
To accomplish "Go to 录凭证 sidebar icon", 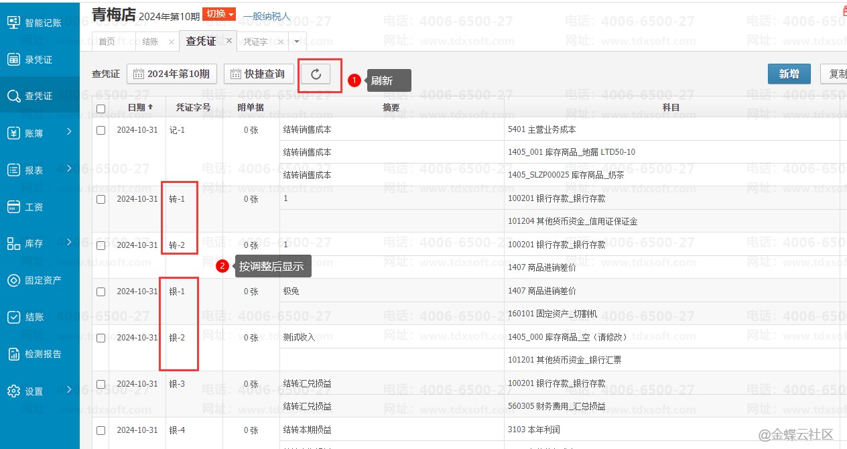I will 13,60.
